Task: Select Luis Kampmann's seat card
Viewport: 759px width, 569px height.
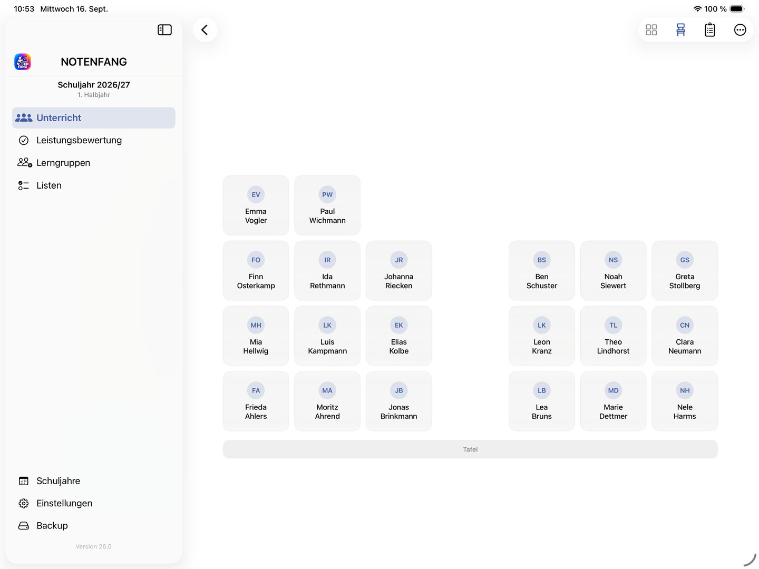Action: click(x=327, y=336)
